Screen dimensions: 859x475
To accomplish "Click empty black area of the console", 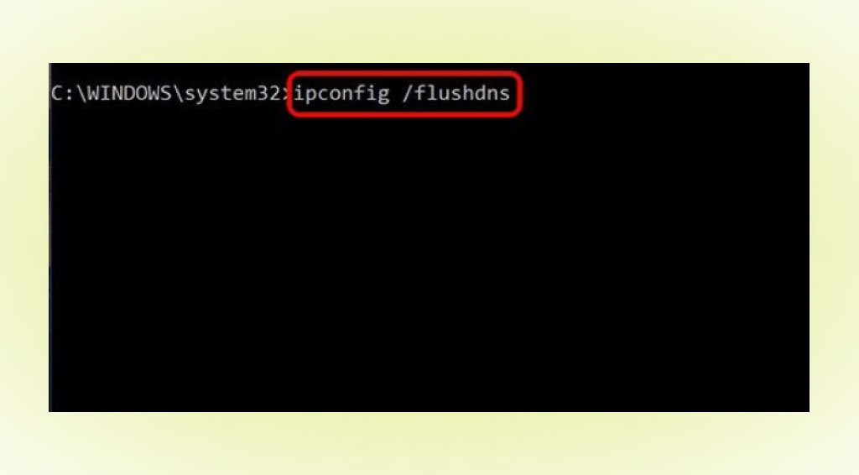I will [429, 263].
